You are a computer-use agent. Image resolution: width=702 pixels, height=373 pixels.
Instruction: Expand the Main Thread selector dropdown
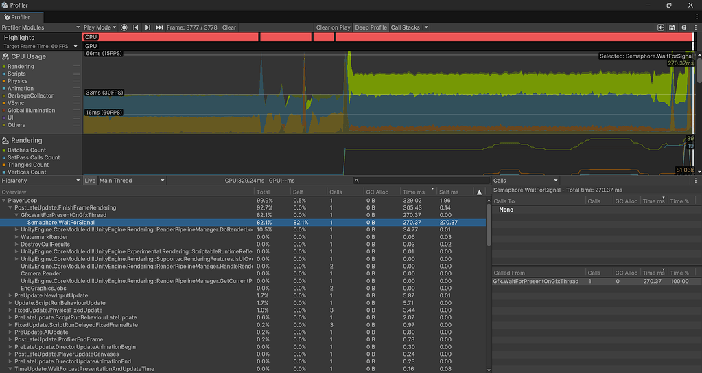pyautogui.click(x=132, y=181)
